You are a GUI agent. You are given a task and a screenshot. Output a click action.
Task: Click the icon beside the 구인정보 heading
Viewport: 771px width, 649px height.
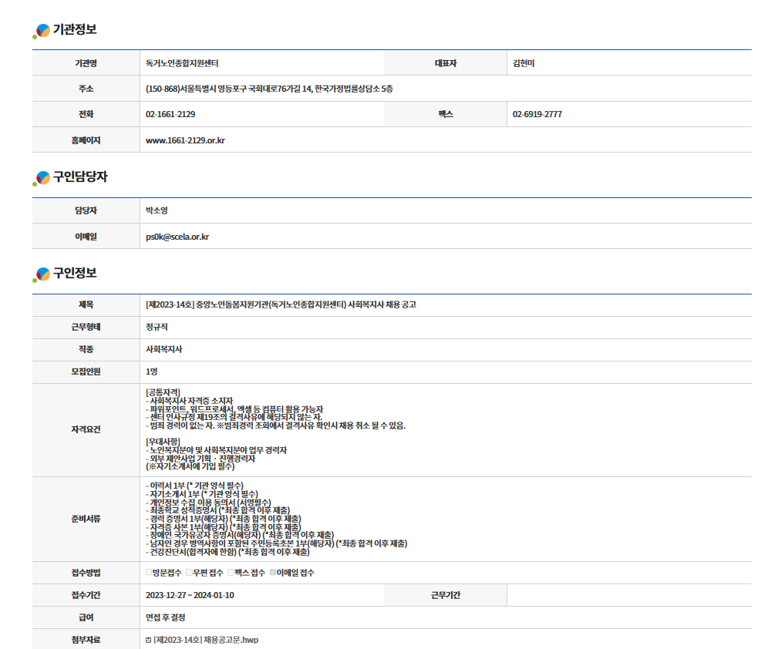pos(42,274)
